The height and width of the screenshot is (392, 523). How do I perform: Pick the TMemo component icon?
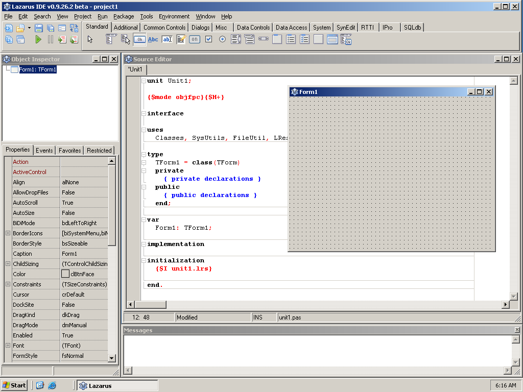(181, 39)
